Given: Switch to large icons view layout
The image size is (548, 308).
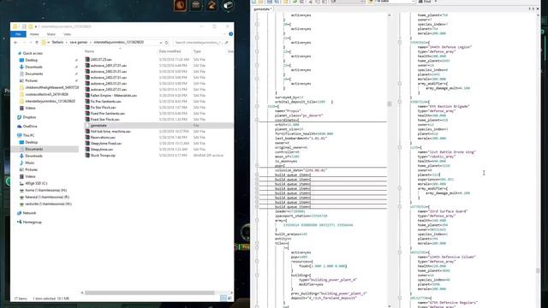Looking at the screenshot, I should click(229, 298).
